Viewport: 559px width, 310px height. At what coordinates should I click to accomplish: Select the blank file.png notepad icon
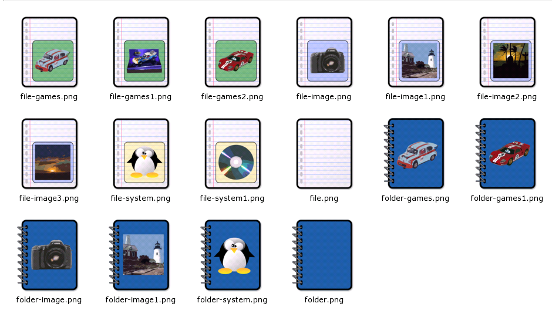(324, 154)
